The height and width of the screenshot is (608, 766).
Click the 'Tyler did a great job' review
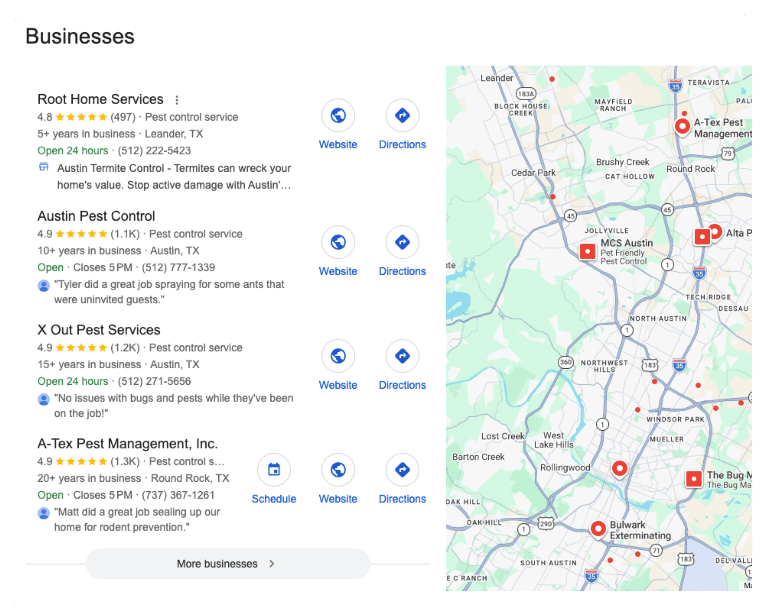(169, 292)
